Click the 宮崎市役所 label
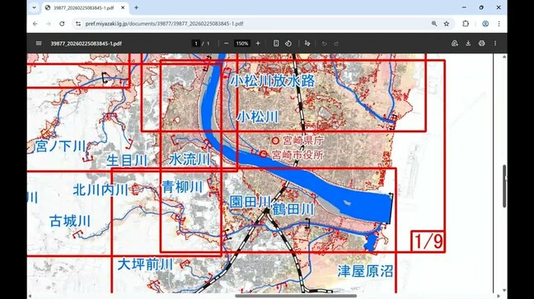This screenshot has height=299, width=534. click(x=298, y=154)
